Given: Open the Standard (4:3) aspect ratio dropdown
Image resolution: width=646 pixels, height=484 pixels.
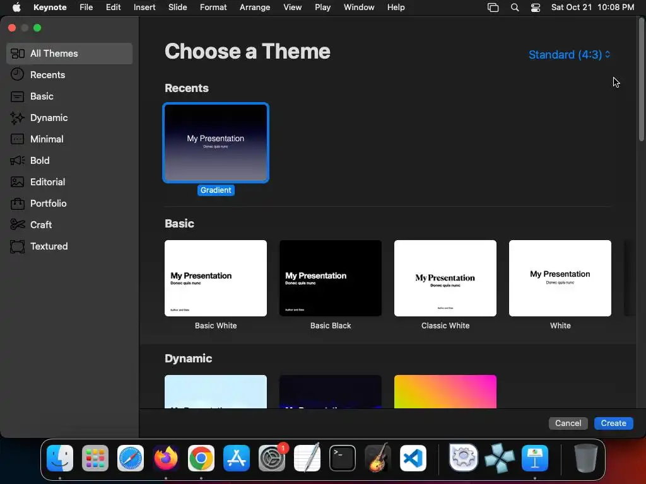Looking at the screenshot, I should (569, 55).
